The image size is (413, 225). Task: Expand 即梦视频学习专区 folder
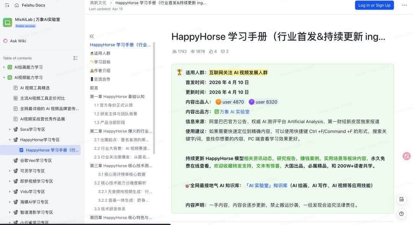[10, 181]
